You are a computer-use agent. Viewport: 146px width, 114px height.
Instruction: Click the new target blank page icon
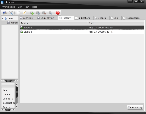point(18,13)
